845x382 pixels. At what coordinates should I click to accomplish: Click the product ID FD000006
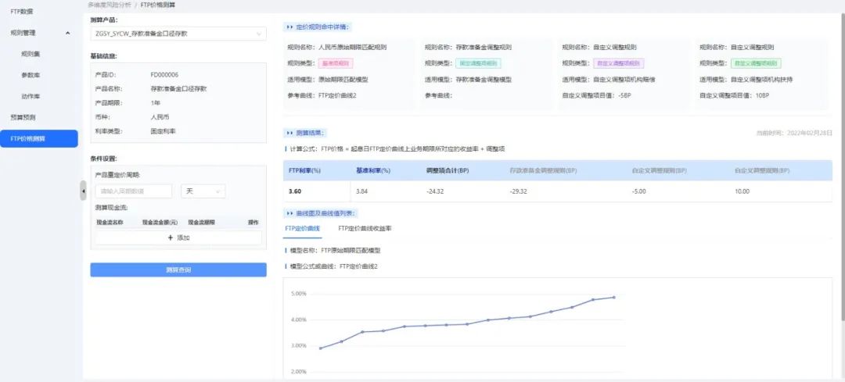pyautogui.click(x=164, y=75)
